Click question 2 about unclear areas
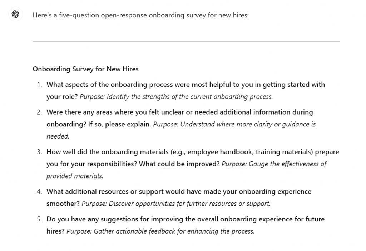The height and width of the screenshot is (251, 366). click(179, 112)
